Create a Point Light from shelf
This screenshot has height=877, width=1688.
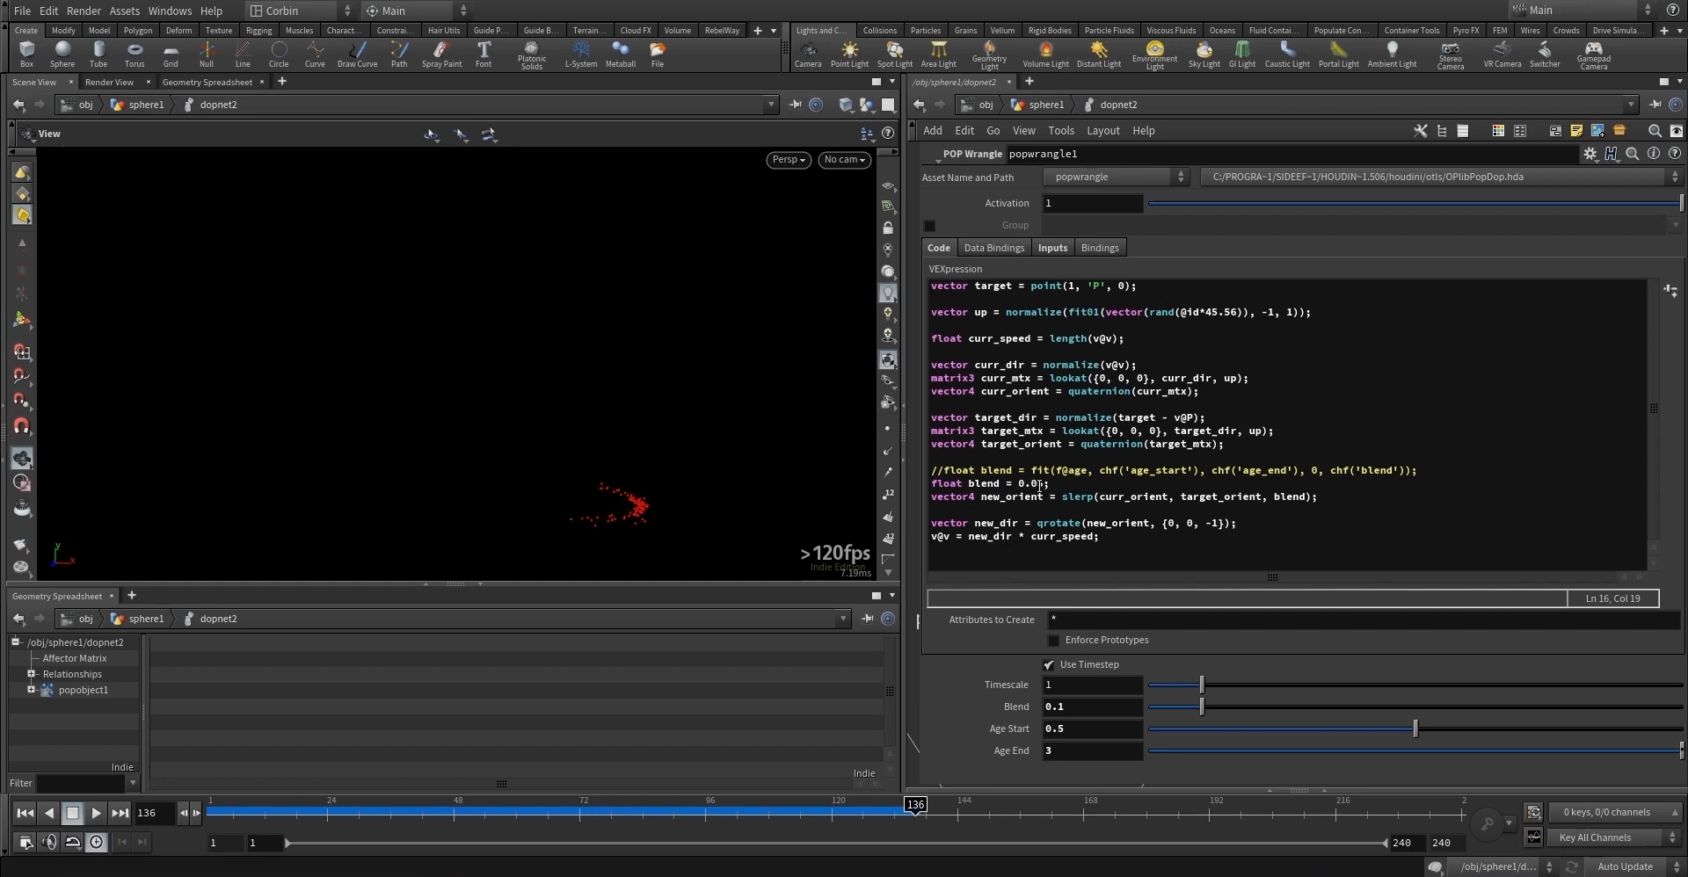pos(848,54)
